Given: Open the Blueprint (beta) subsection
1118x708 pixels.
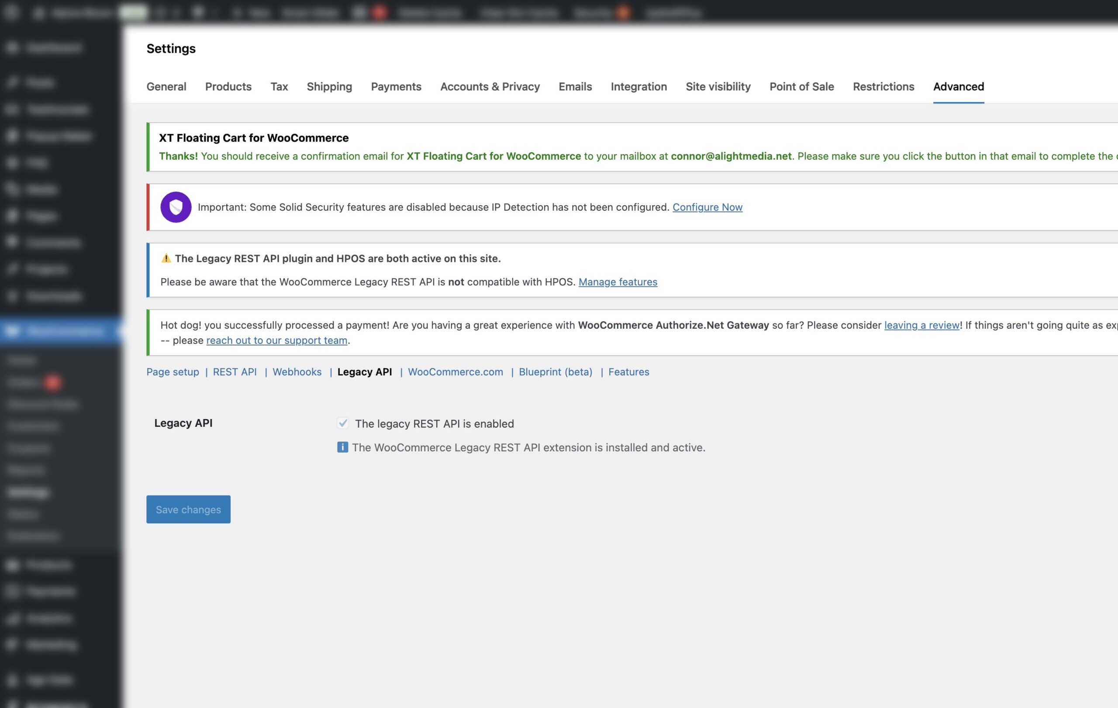Looking at the screenshot, I should (x=555, y=371).
